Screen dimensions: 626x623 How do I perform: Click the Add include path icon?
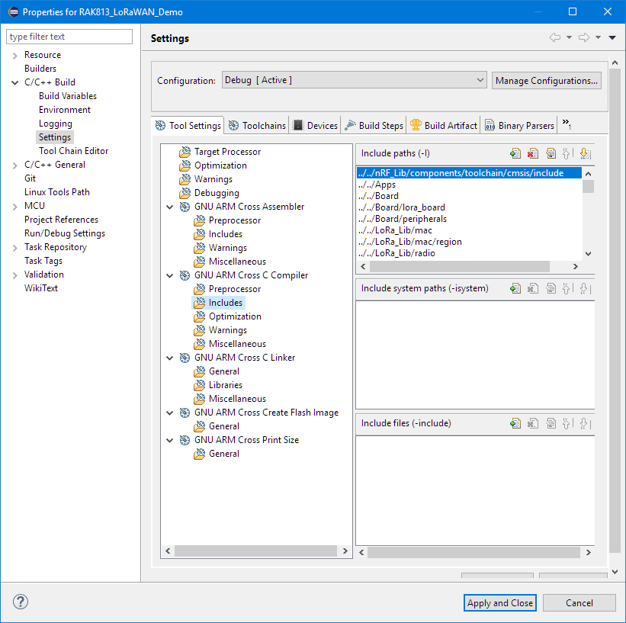click(516, 153)
